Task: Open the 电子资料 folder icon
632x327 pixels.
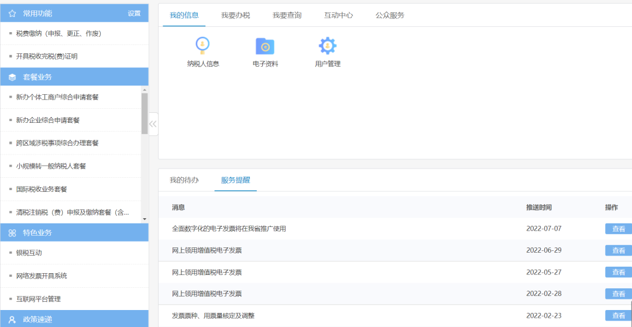Action: click(x=265, y=46)
